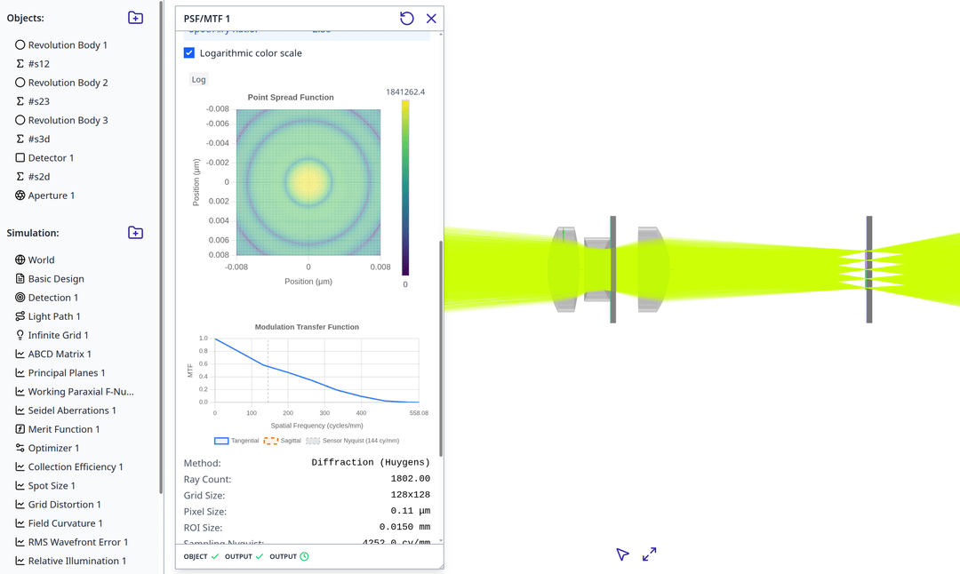
Task: Toggle Sensor Nyquist legend entry
Action: [x=353, y=441]
